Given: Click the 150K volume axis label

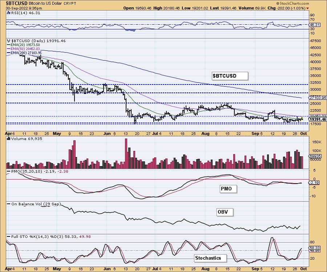Looking at the screenshot, I should [317, 142].
